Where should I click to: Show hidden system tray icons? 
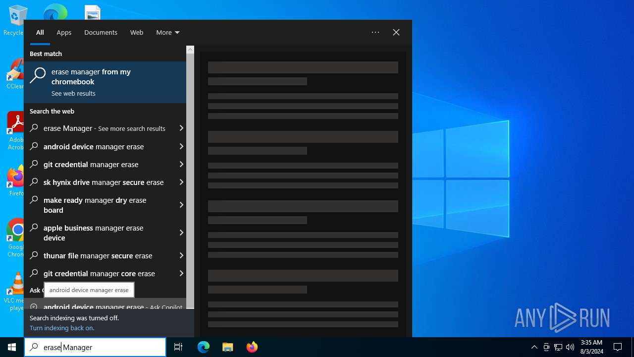pos(534,347)
